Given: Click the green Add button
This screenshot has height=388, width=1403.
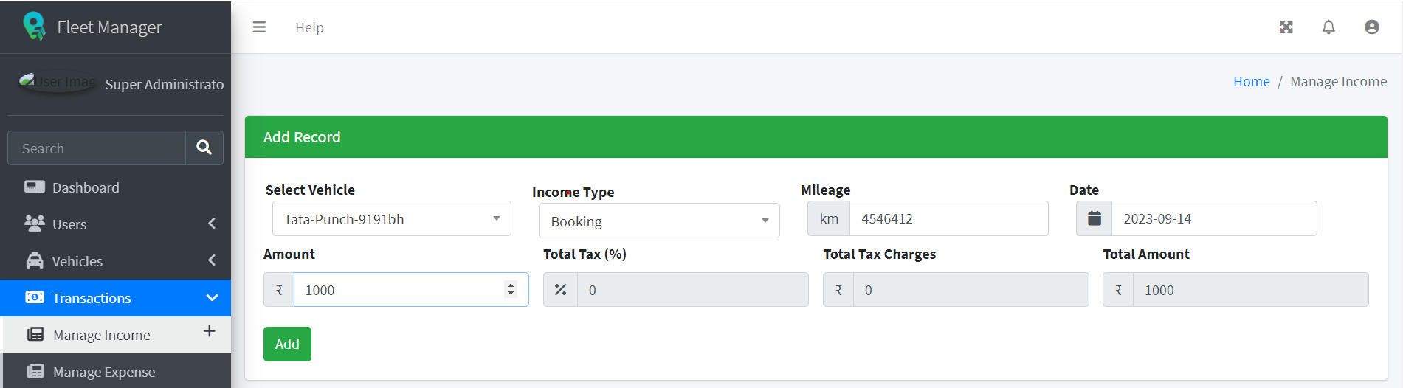Looking at the screenshot, I should (287, 344).
